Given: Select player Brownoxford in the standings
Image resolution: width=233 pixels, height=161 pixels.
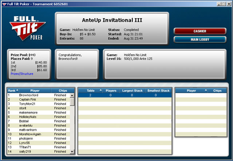Looking at the screenshot, I should point(39,95).
